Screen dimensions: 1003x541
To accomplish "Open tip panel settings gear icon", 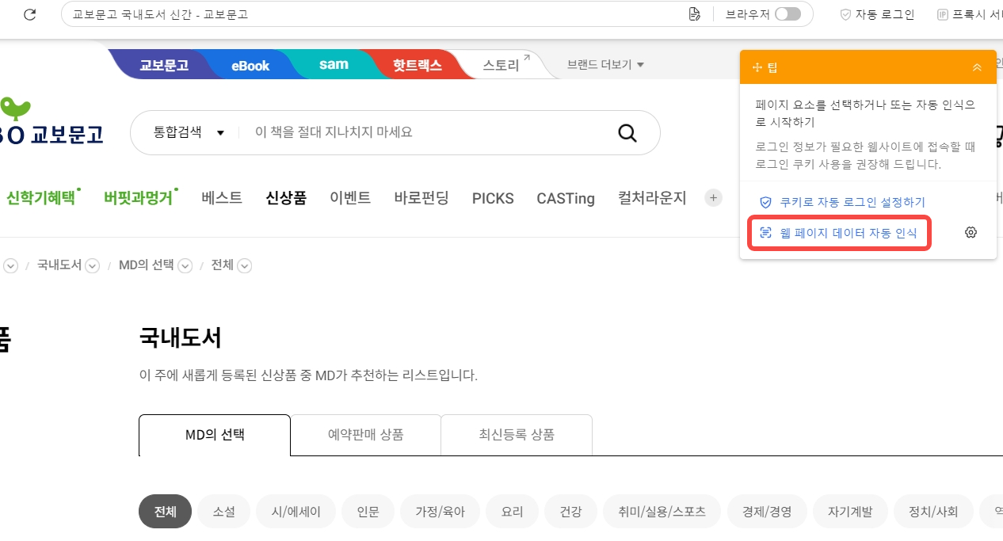I will (971, 232).
